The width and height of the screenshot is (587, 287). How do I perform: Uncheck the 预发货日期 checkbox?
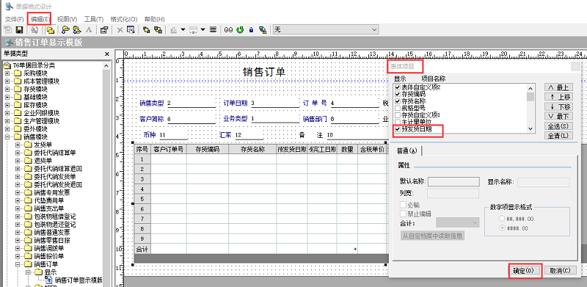click(398, 129)
